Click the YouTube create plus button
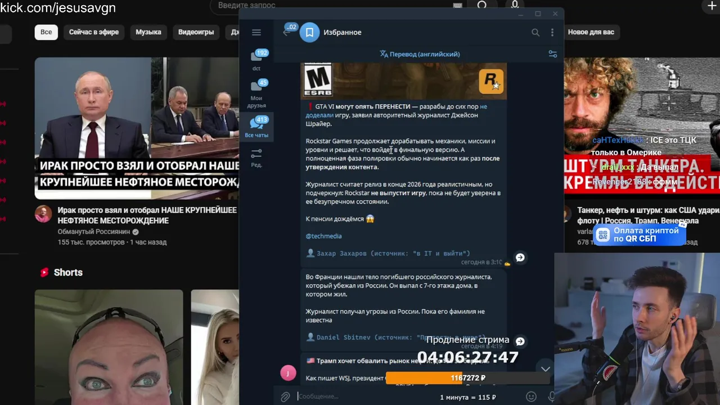The height and width of the screenshot is (405, 720). [x=711, y=6]
